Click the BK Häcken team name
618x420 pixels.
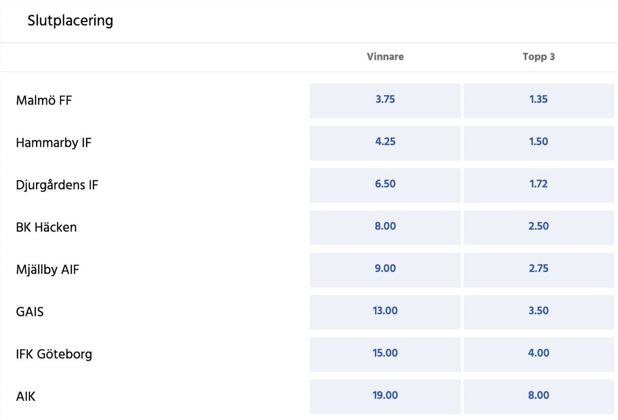pyautogui.click(x=46, y=227)
